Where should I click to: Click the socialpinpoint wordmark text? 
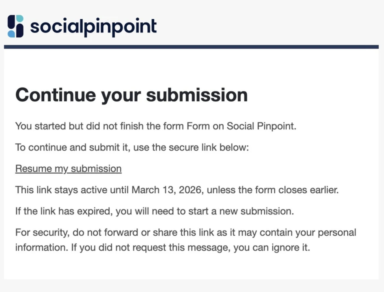[93, 27]
